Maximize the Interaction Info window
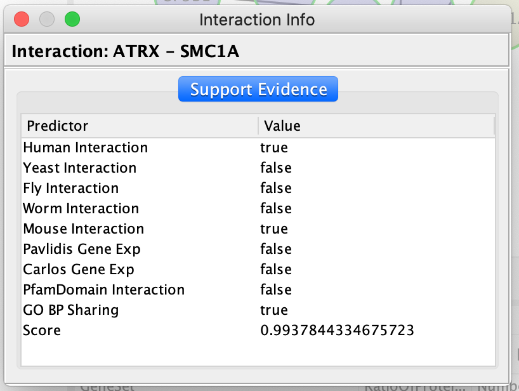Viewport: 519px width, 391px height. pos(72,19)
